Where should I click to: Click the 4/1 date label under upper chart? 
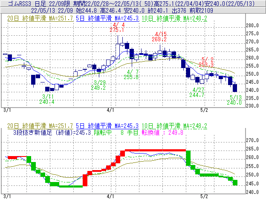[110, 110]
